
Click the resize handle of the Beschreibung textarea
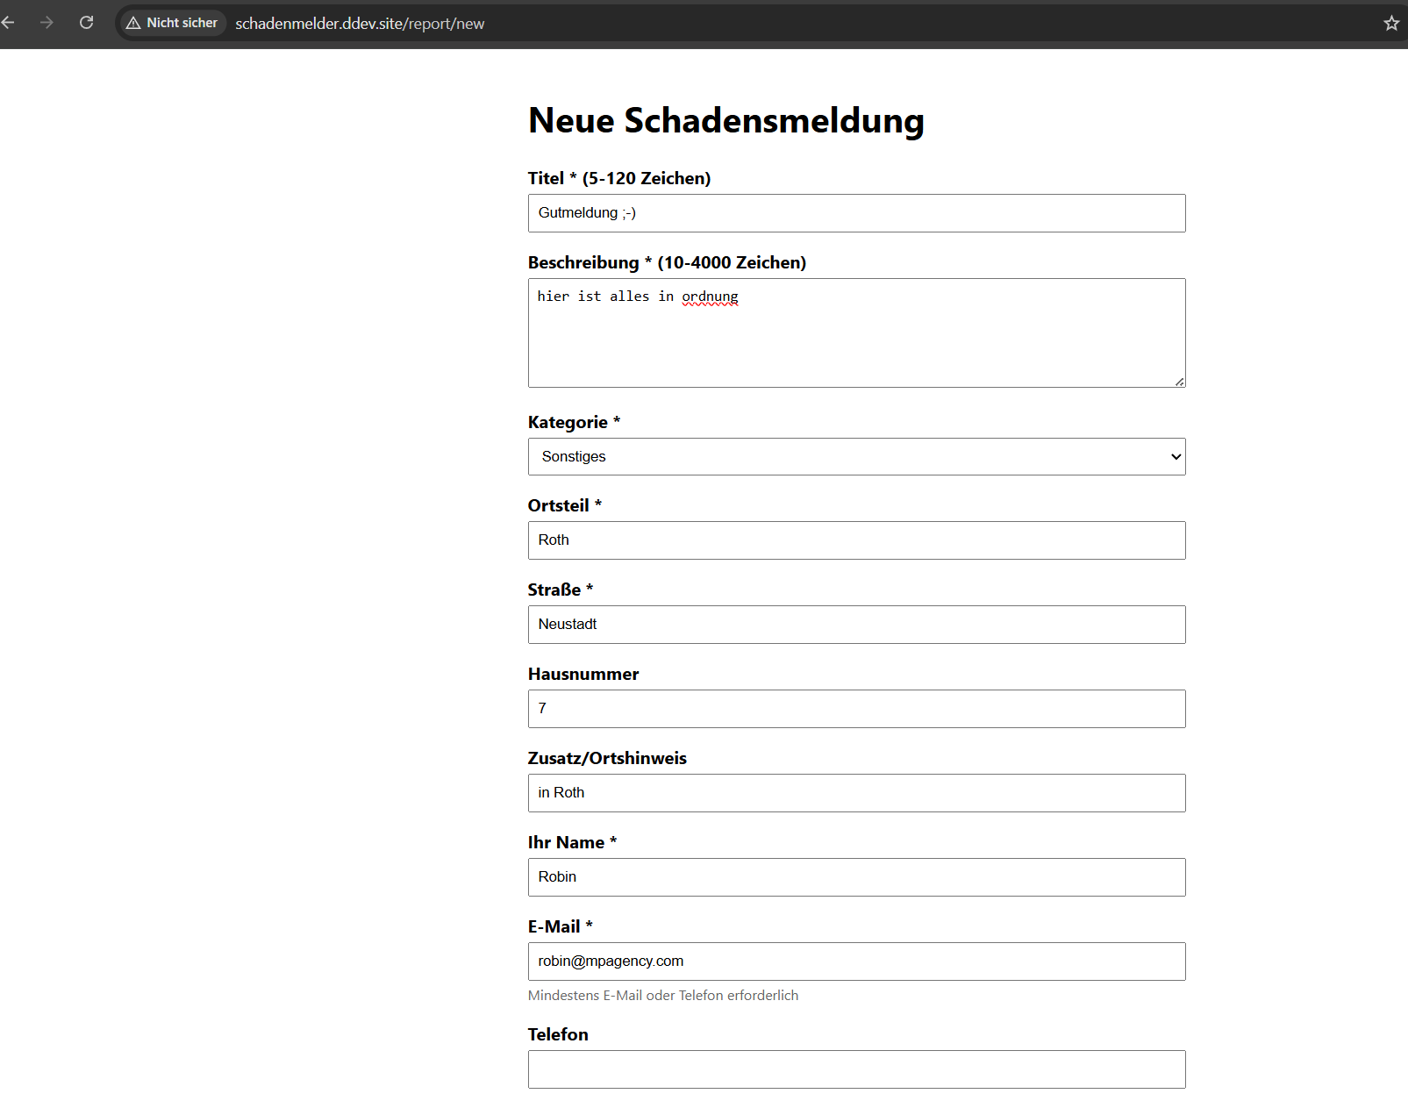point(1179,380)
